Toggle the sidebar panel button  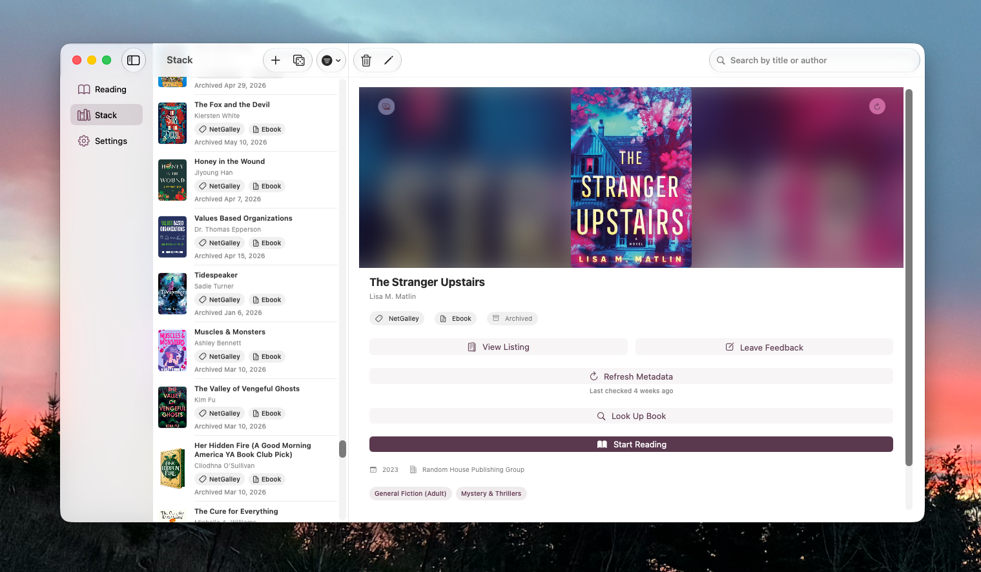pos(134,60)
